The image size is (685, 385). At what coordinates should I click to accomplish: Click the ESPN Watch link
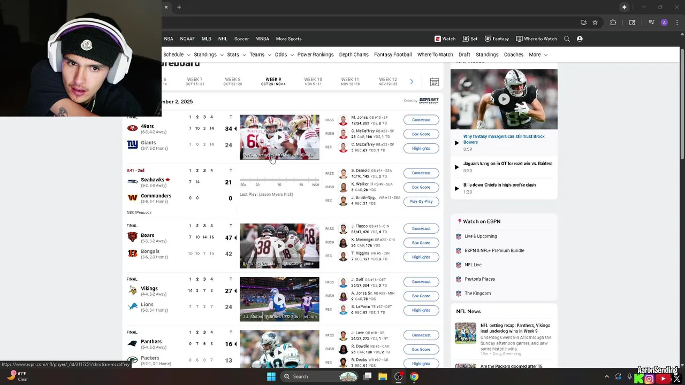pos(445,38)
